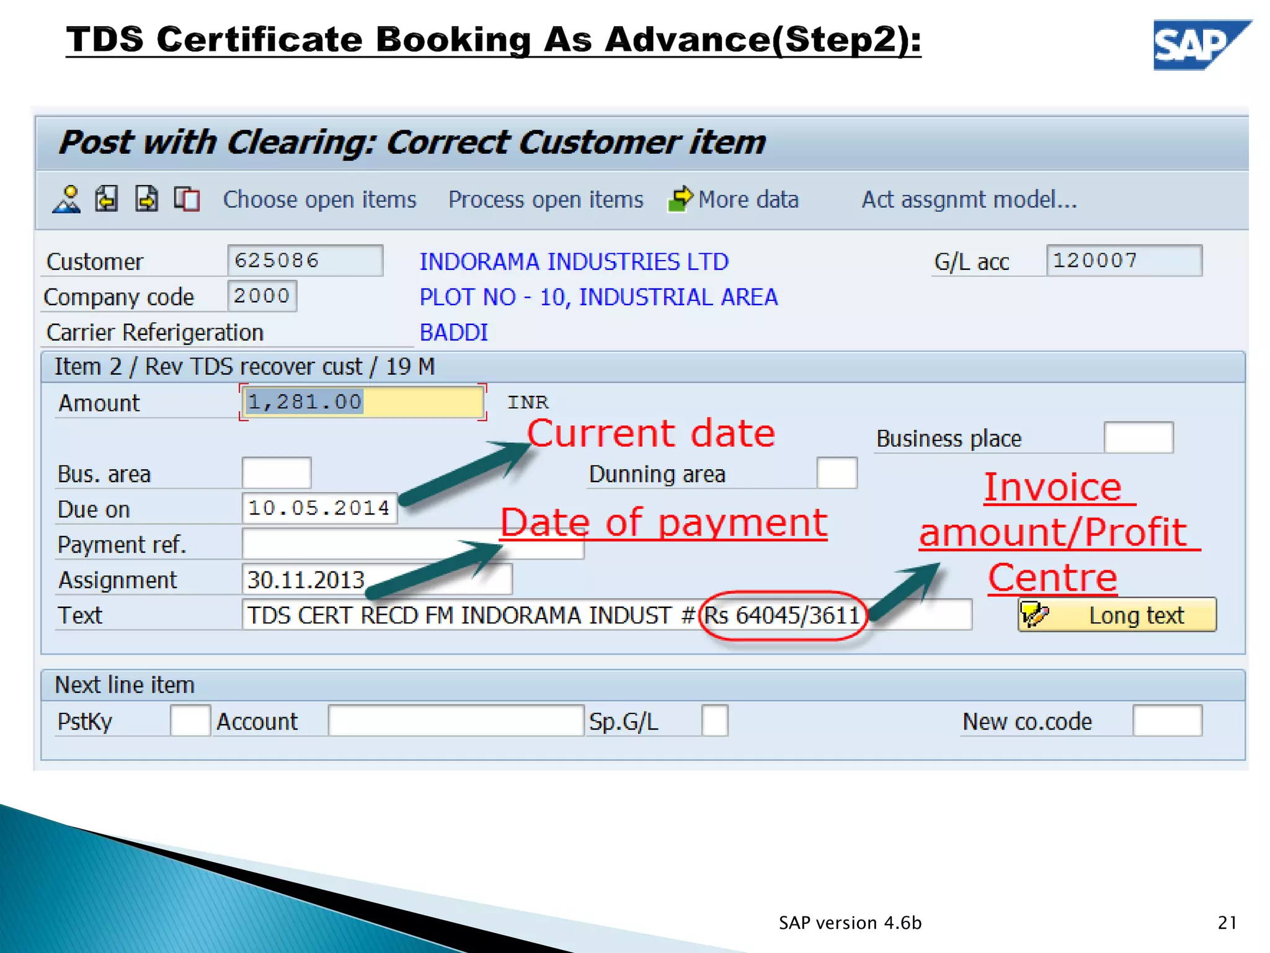Click the INR currency label
This screenshot has width=1270, height=953.
pyautogui.click(x=528, y=403)
